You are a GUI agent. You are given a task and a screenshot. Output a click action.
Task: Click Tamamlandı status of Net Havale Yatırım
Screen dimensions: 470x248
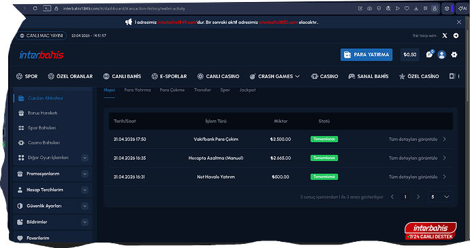click(324, 177)
